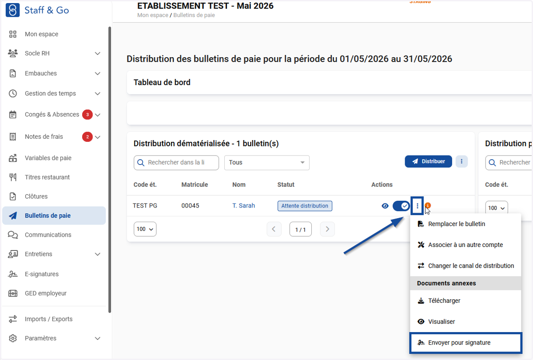Image resolution: width=533 pixels, height=360 pixels.
Task: Click the Notes de frais receipt icon
Action: (x=13, y=137)
